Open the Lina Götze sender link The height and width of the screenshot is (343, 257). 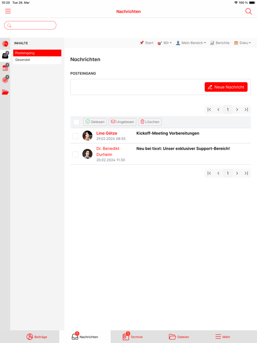pyautogui.click(x=107, y=133)
